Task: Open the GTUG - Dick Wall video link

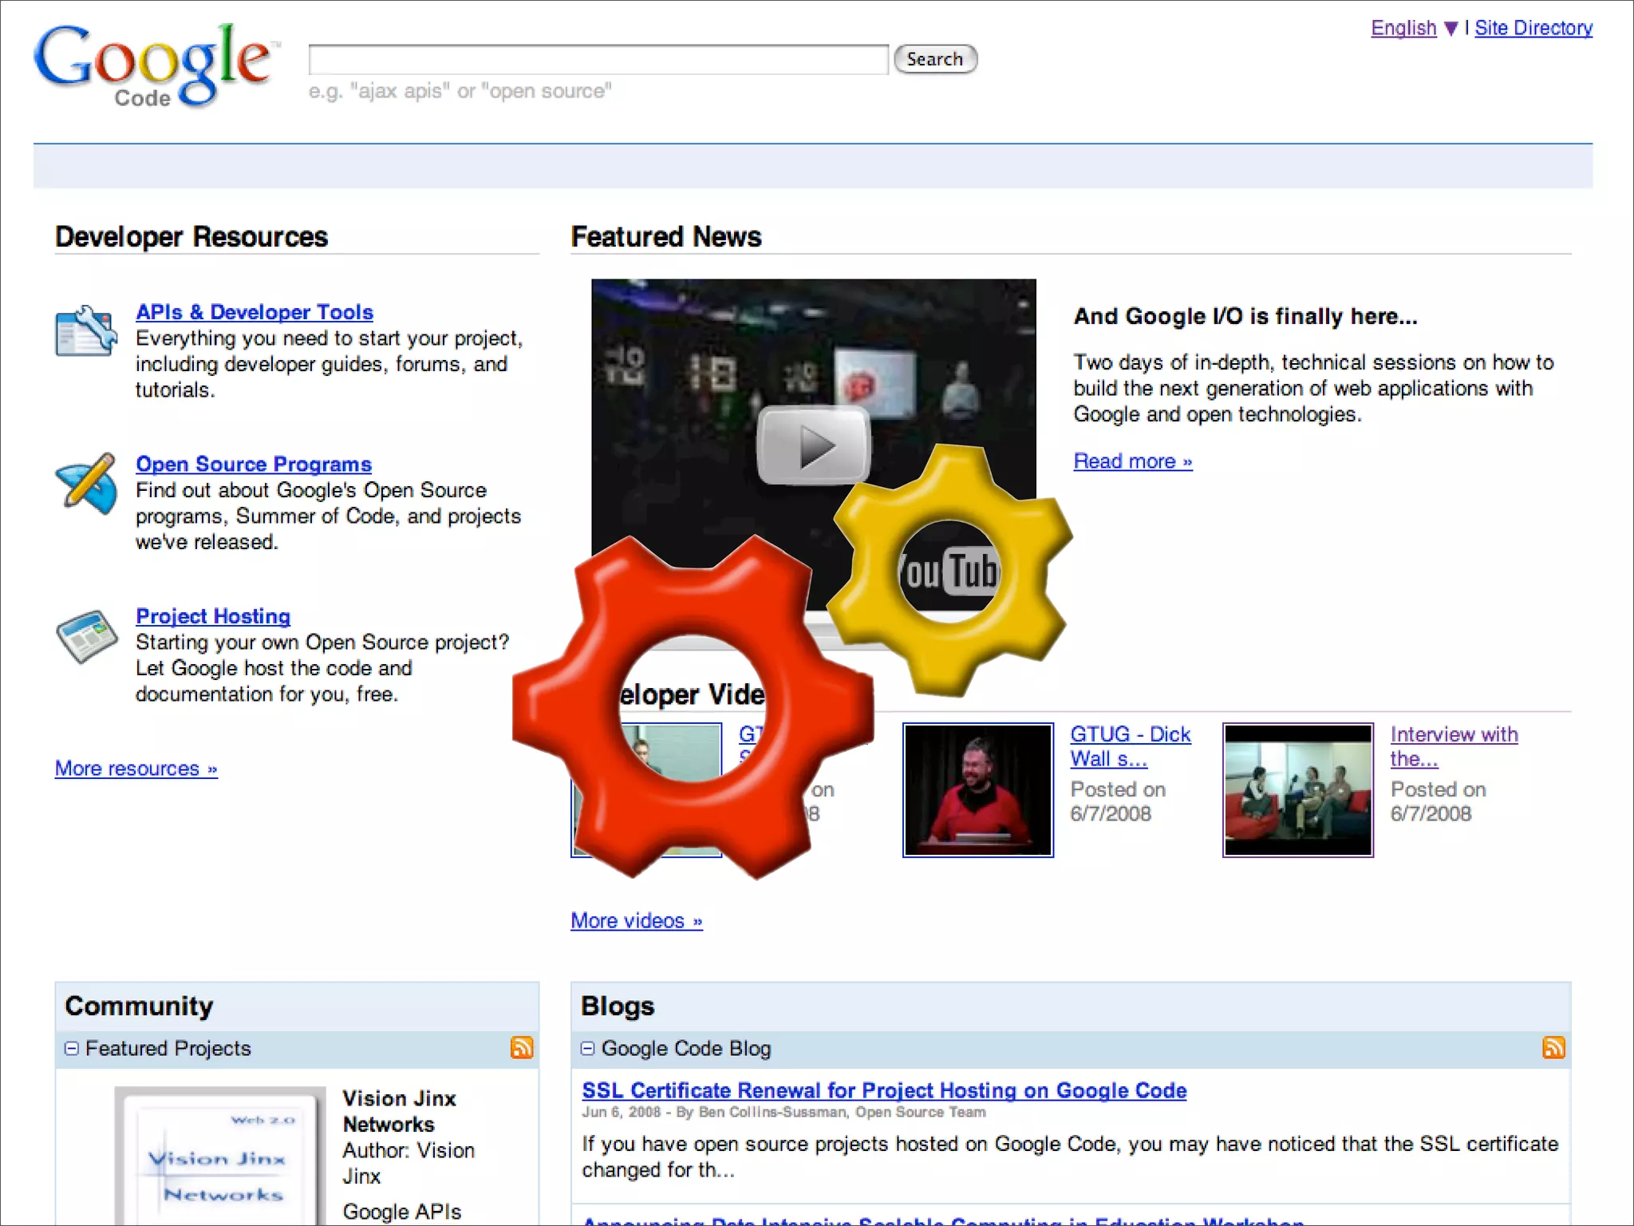Action: tap(1131, 746)
